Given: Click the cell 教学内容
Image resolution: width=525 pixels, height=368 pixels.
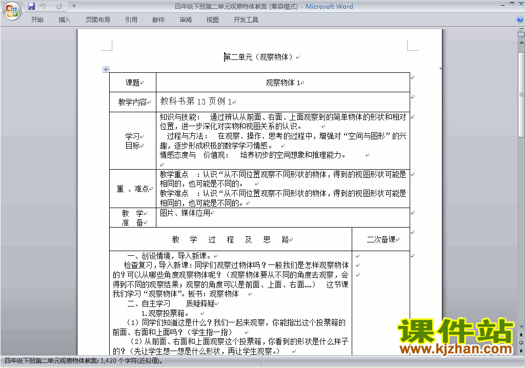Looking at the screenshot, I should point(133,102).
